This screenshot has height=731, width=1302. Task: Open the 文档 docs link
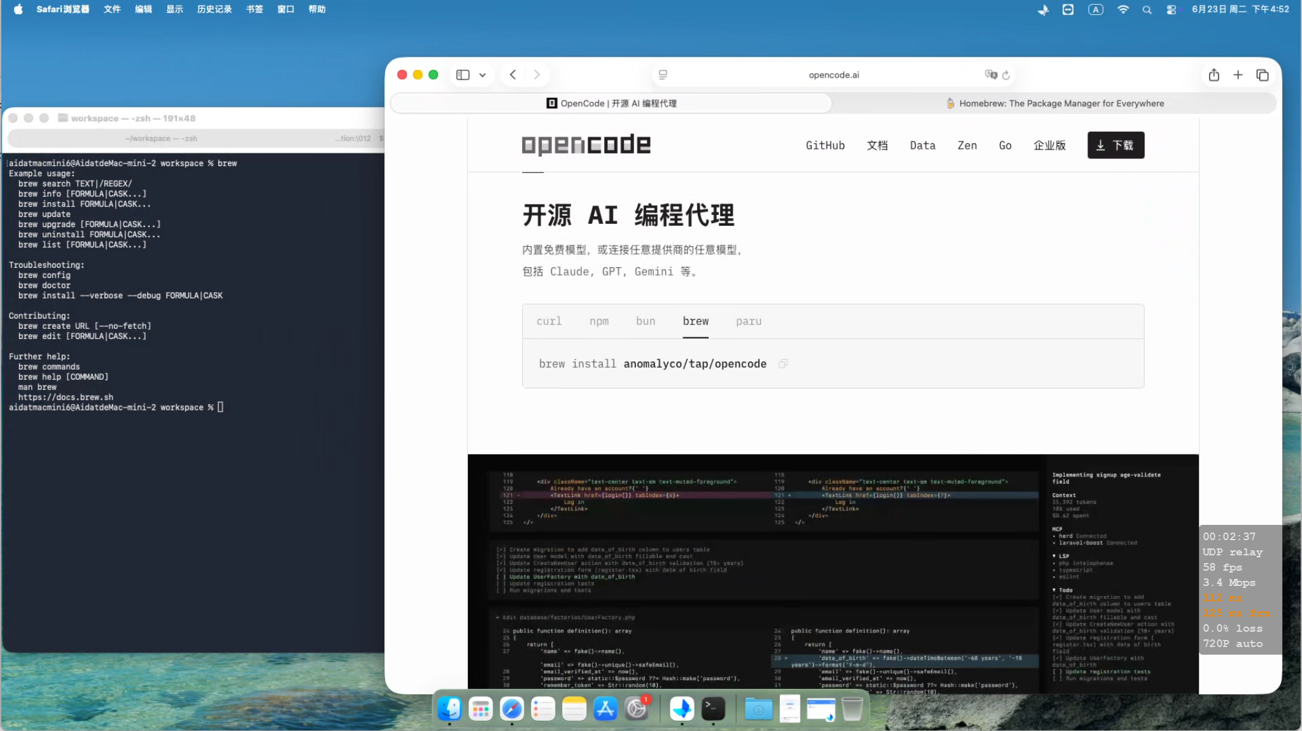[877, 145]
